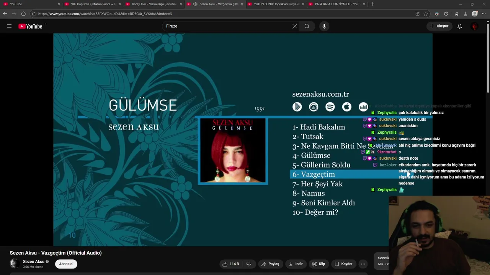
Task: Click '1- Hadi Bakalım' track text
Action: [x=318, y=127]
